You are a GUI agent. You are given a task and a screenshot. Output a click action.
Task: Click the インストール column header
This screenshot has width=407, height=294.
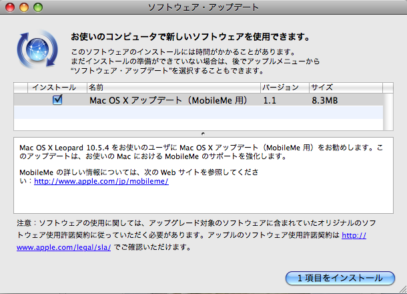coord(57,88)
